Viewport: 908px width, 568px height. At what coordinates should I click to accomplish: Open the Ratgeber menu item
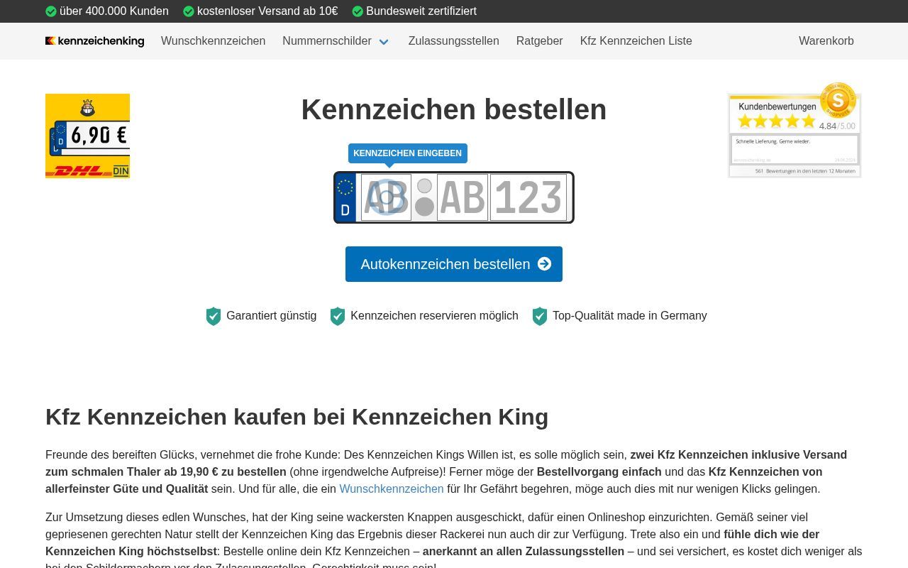click(539, 41)
